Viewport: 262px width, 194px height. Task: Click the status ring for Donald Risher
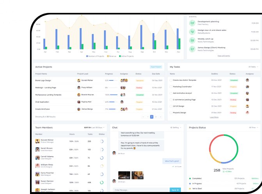click(101, 141)
